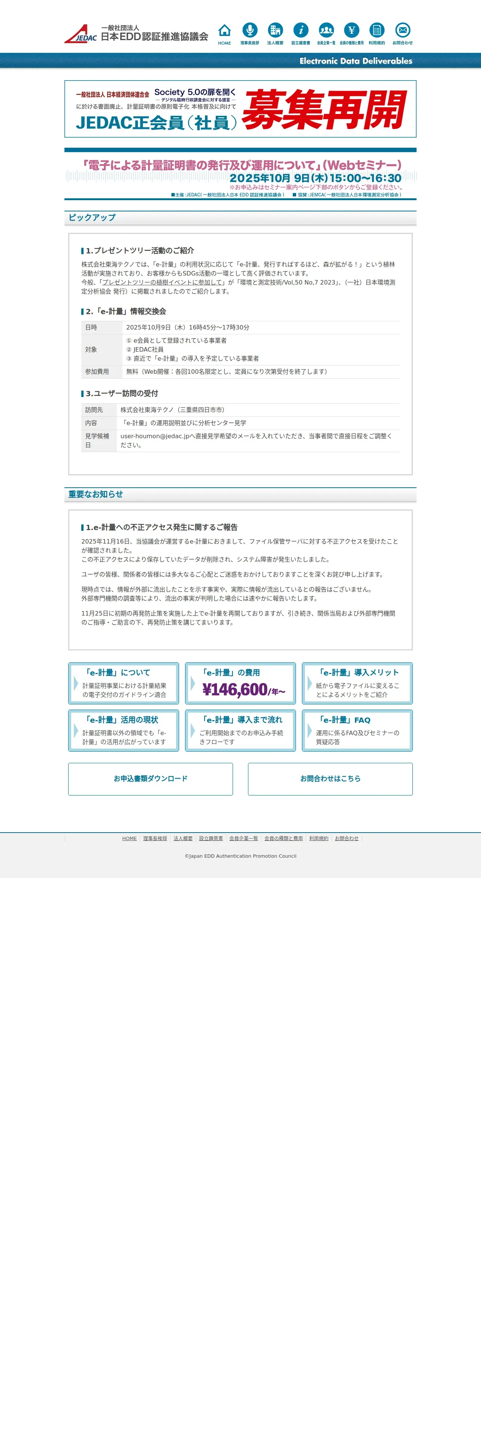Click footer お問合わせ link
Viewport: 481px width, 1444px height.
(347, 839)
